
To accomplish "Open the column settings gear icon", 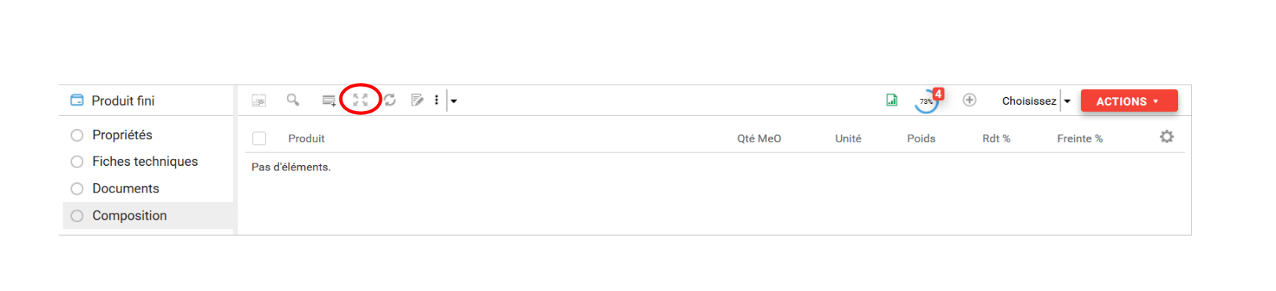I will [x=1167, y=137].
